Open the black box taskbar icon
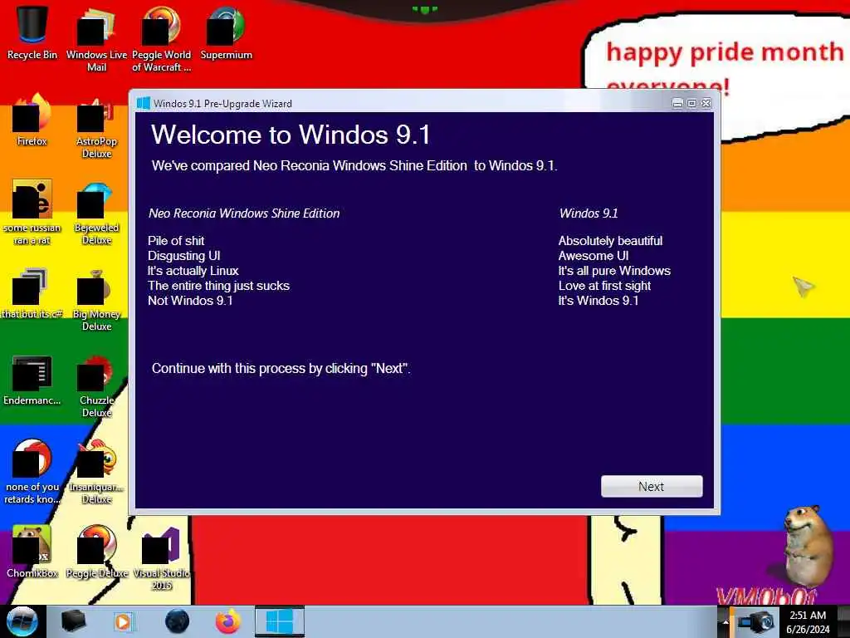850x638 pixels. (73, 621)
